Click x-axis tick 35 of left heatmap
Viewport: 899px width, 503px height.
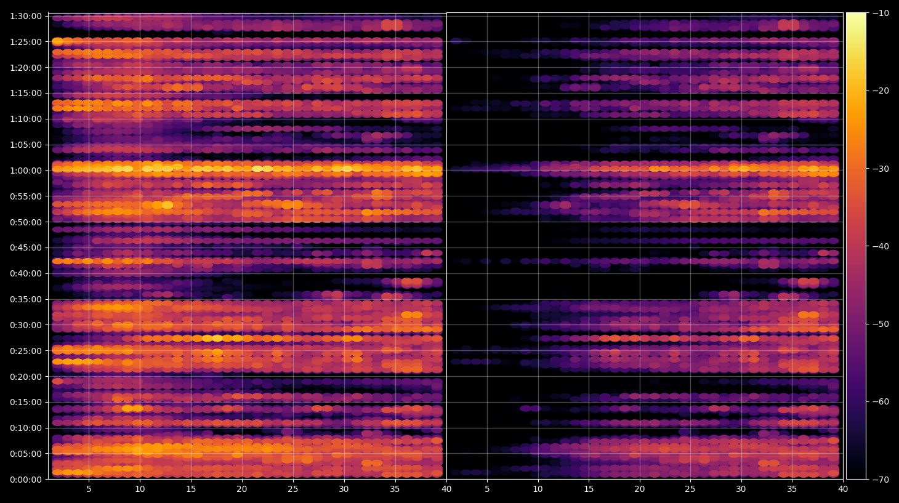395,489
